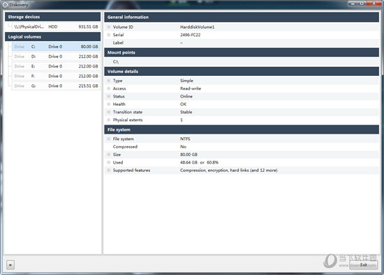The width and height of the screenshot is (384, 275).
Task: Select logical volume G: 215.51 GB
Action: (56, 86)
